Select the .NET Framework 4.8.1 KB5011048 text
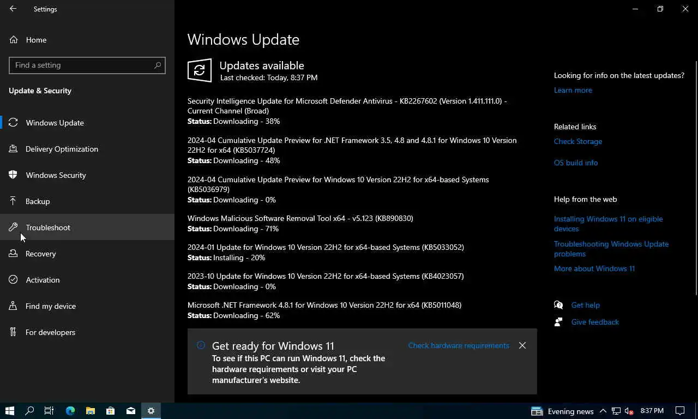Image resolution: width=698 pixels, height=419 pixels. tap(324, 305)
